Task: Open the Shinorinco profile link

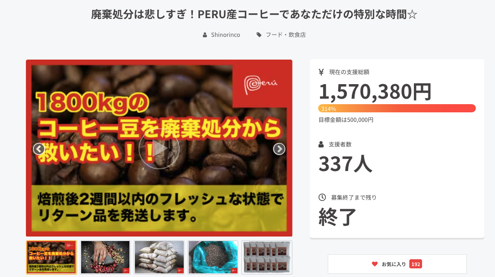Action: tap(226, 35)
